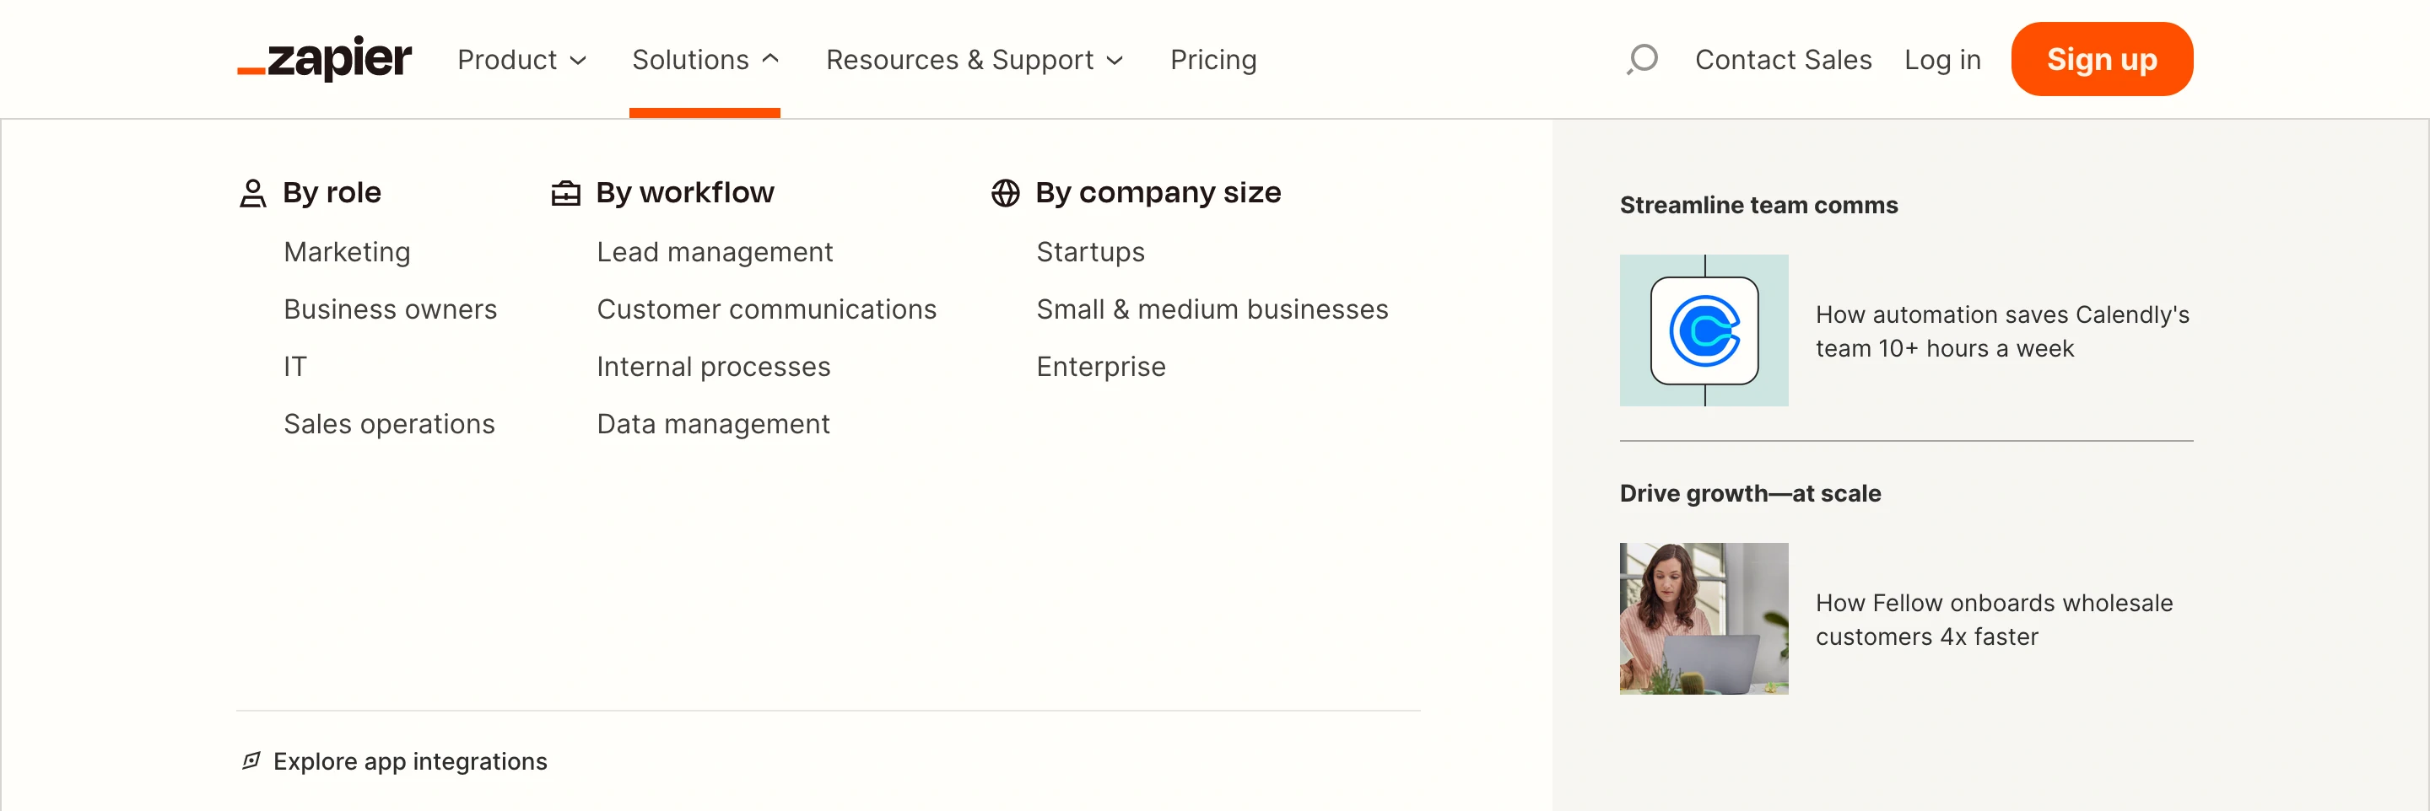
Task: Select Sales operations under By role
Action: click(389, 424)
